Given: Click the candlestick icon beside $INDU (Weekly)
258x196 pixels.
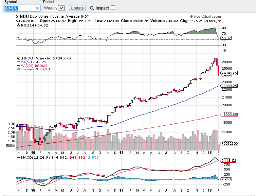Looking at the screenshot, I should pos(19,58).
